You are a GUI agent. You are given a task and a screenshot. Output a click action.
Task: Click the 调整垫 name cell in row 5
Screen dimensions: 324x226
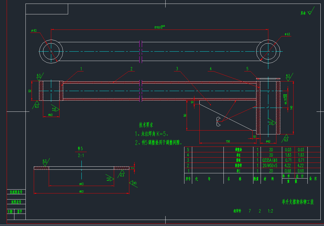[x=238, y=150]
